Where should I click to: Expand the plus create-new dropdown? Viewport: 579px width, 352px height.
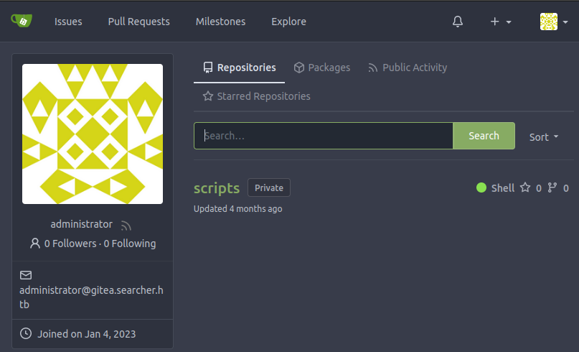click(x=500, y=22)
